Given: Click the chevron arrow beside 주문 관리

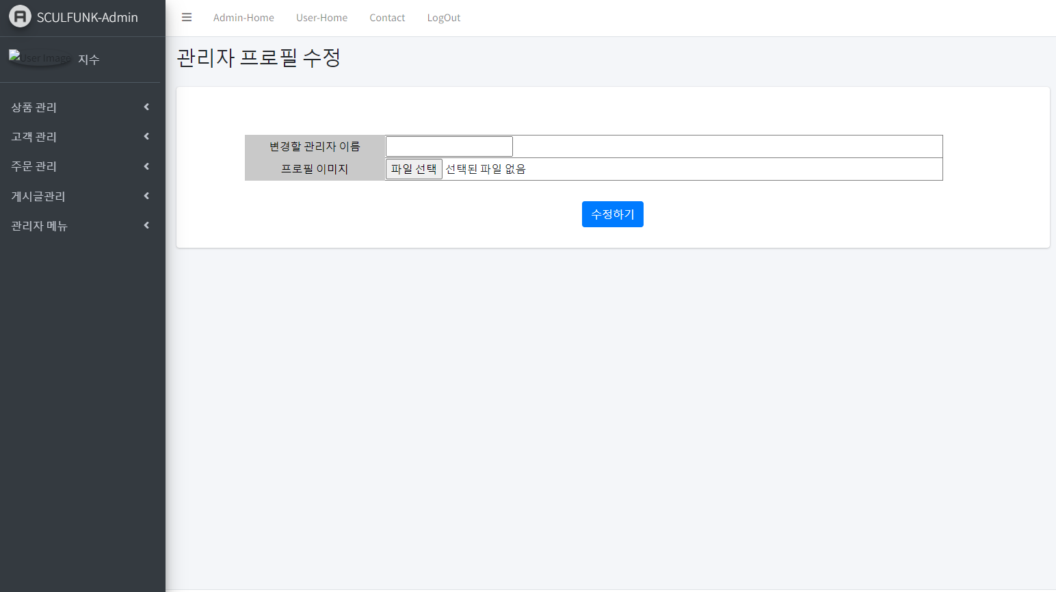Looking at the screenshot, I should tap(146, 166).
